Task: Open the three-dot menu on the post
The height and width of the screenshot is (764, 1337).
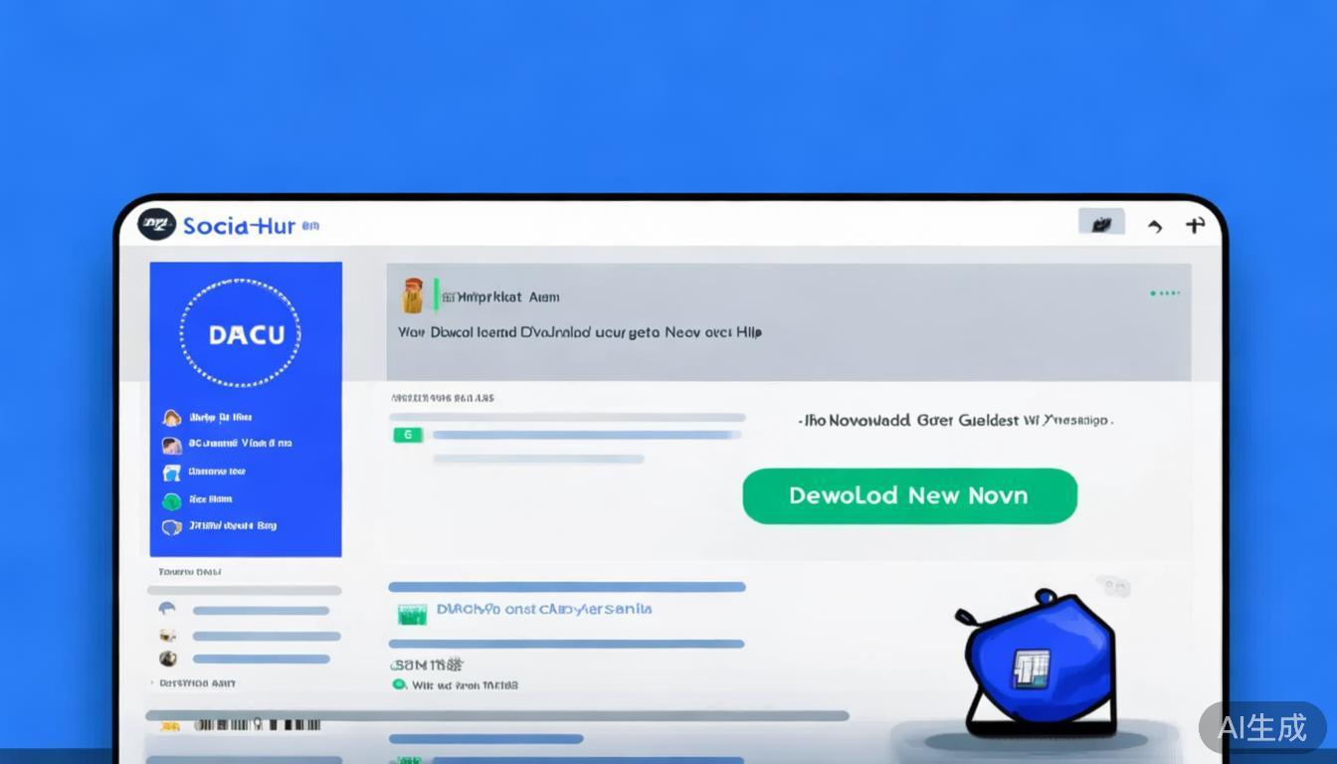Action: coord(1164,293)
